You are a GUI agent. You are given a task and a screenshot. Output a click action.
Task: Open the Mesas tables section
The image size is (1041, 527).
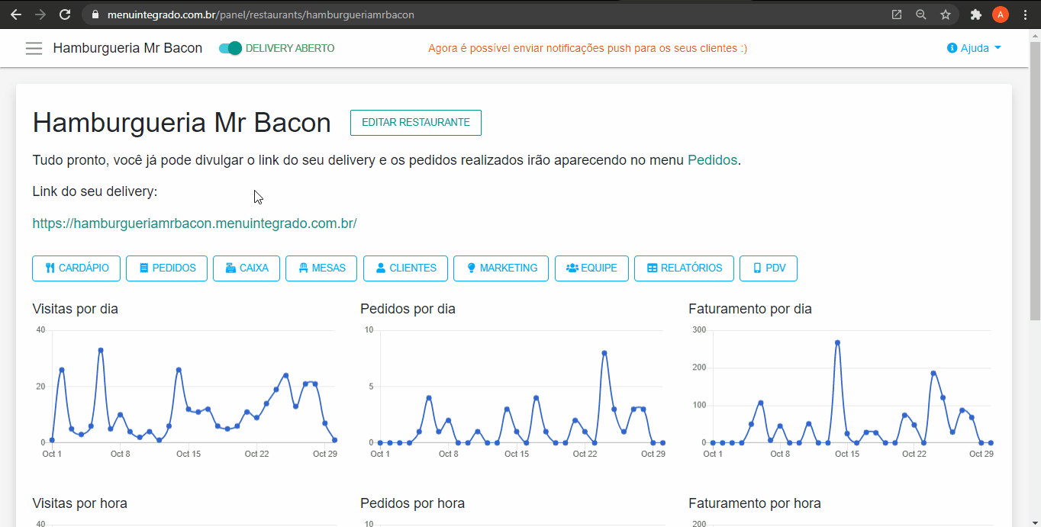[321, 268]
